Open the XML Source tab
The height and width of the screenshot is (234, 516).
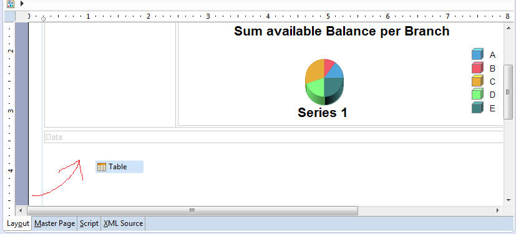pos(123,223)
